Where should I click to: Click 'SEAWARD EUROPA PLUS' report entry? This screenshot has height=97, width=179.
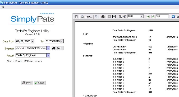tap(125, 37)
